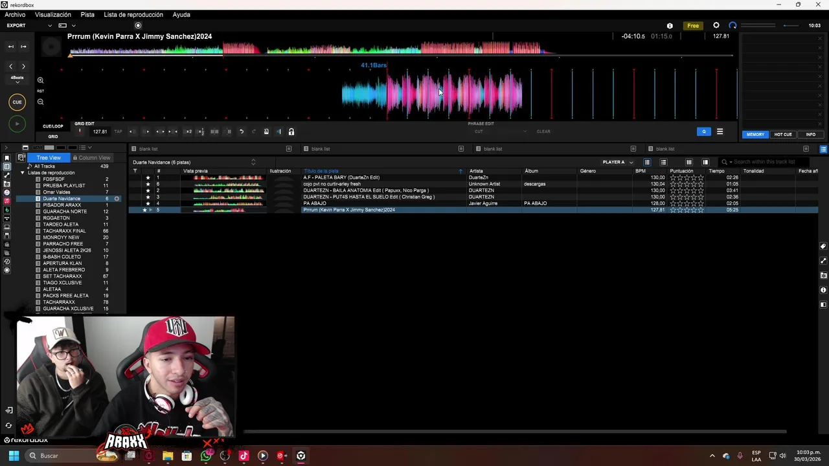Screen dimensions: 829x466
Task: Edit the 127.81 BPM grid field
Action: [100, 131]
